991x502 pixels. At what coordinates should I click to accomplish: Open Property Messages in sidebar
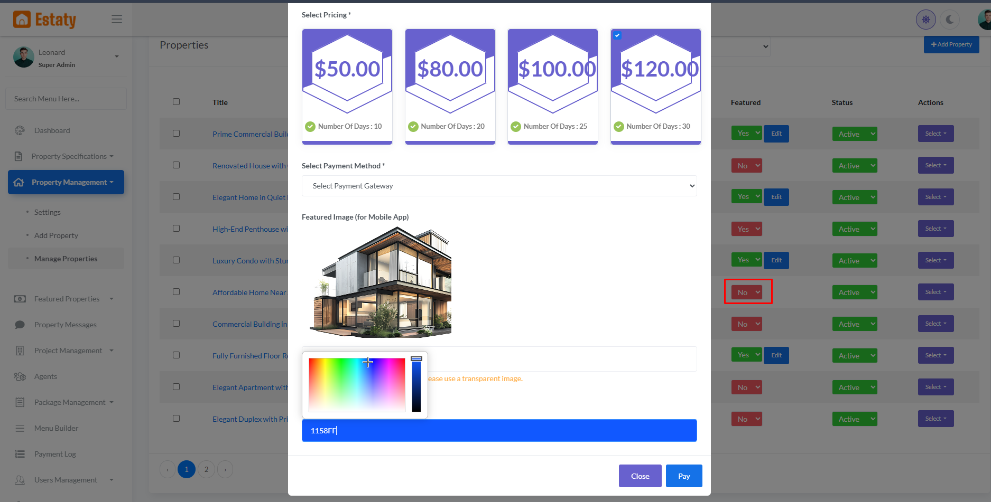[x=66, y=325]
